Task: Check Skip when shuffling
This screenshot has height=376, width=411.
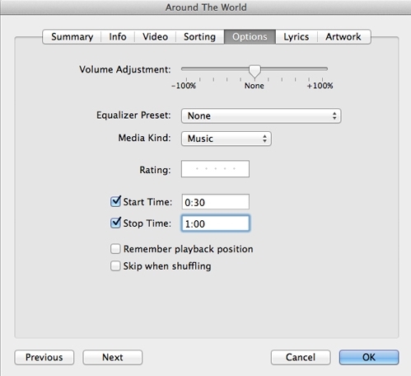Action: [115, 266]
